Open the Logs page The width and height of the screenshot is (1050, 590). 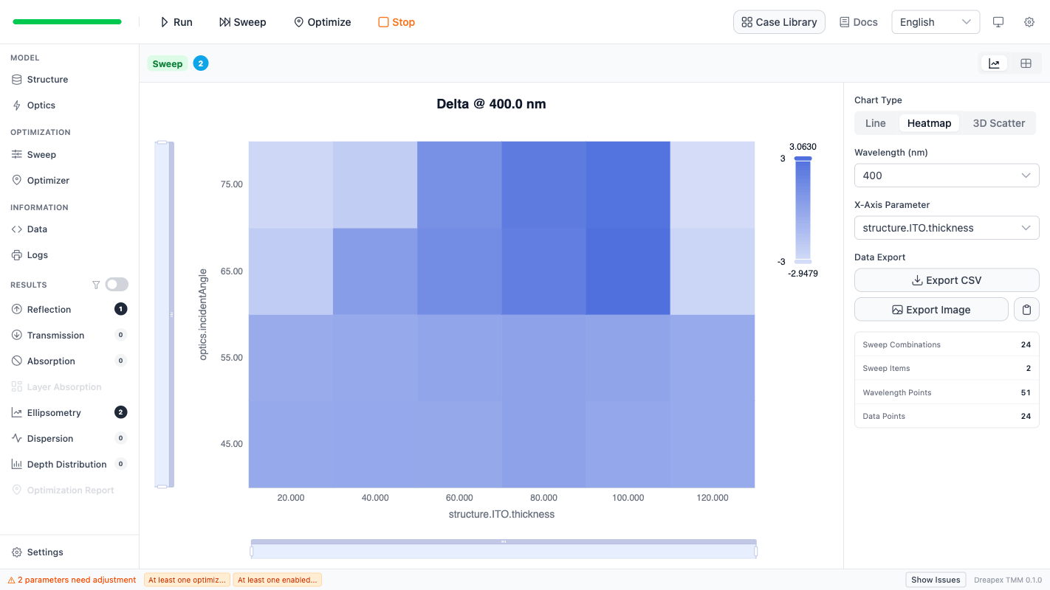(x=37, y=255)
